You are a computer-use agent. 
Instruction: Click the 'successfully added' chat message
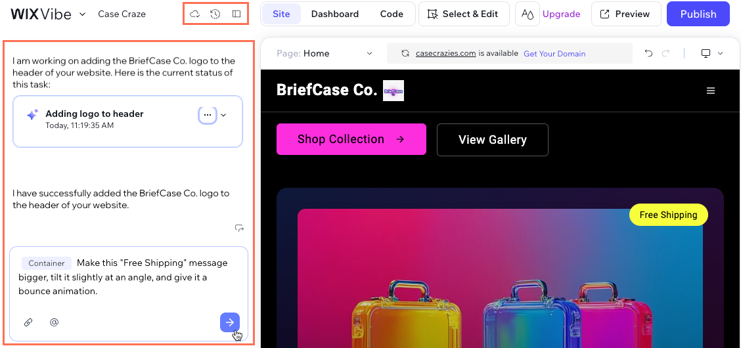121,199
